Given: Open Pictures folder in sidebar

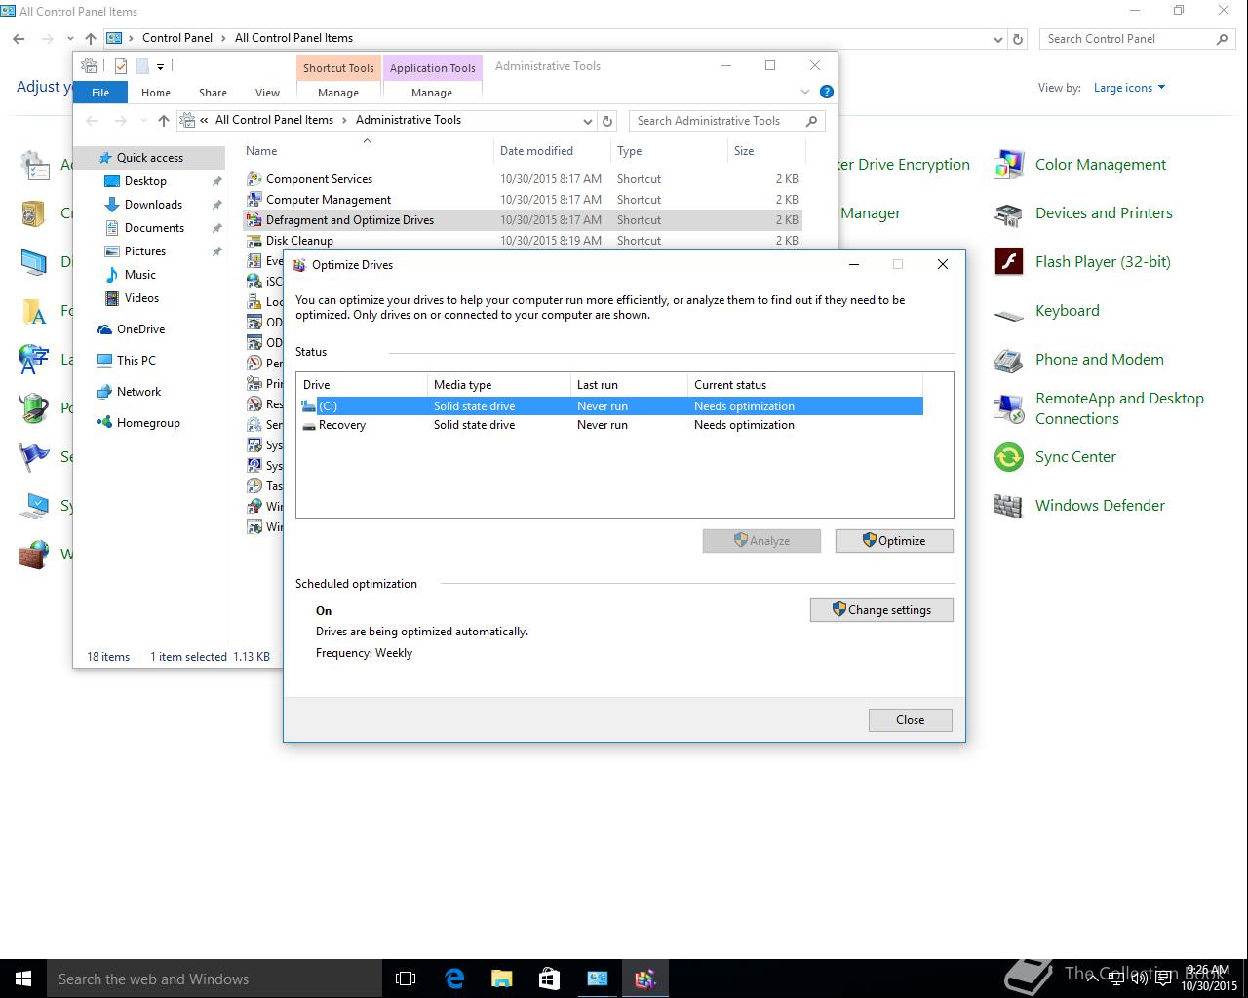Looking at the screenshot, I should point(145,251).
